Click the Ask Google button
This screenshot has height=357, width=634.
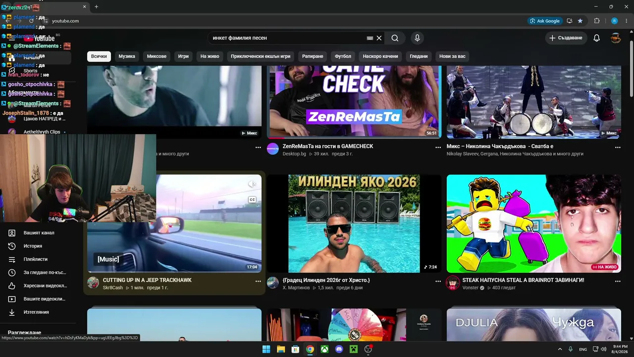click(x=545, y=21)
